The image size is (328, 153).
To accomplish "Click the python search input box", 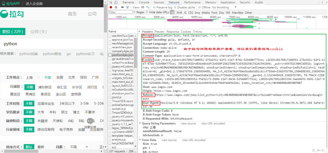I will click(52, 44).
